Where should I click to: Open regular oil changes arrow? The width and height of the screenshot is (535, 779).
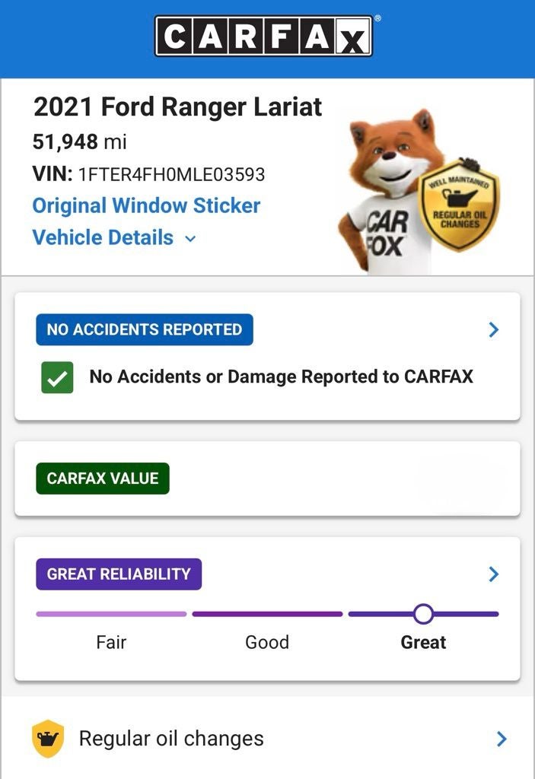pyautogui.click(x=501, y=739)
